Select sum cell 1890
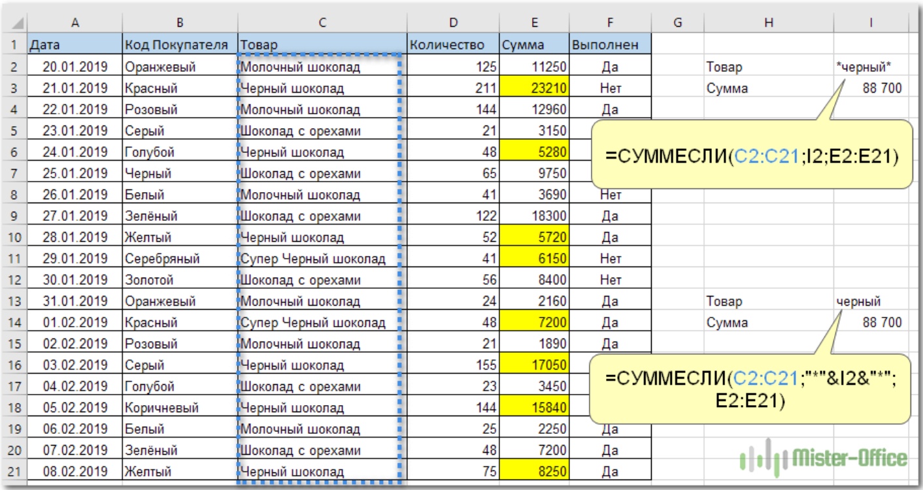 pos(534,344)
